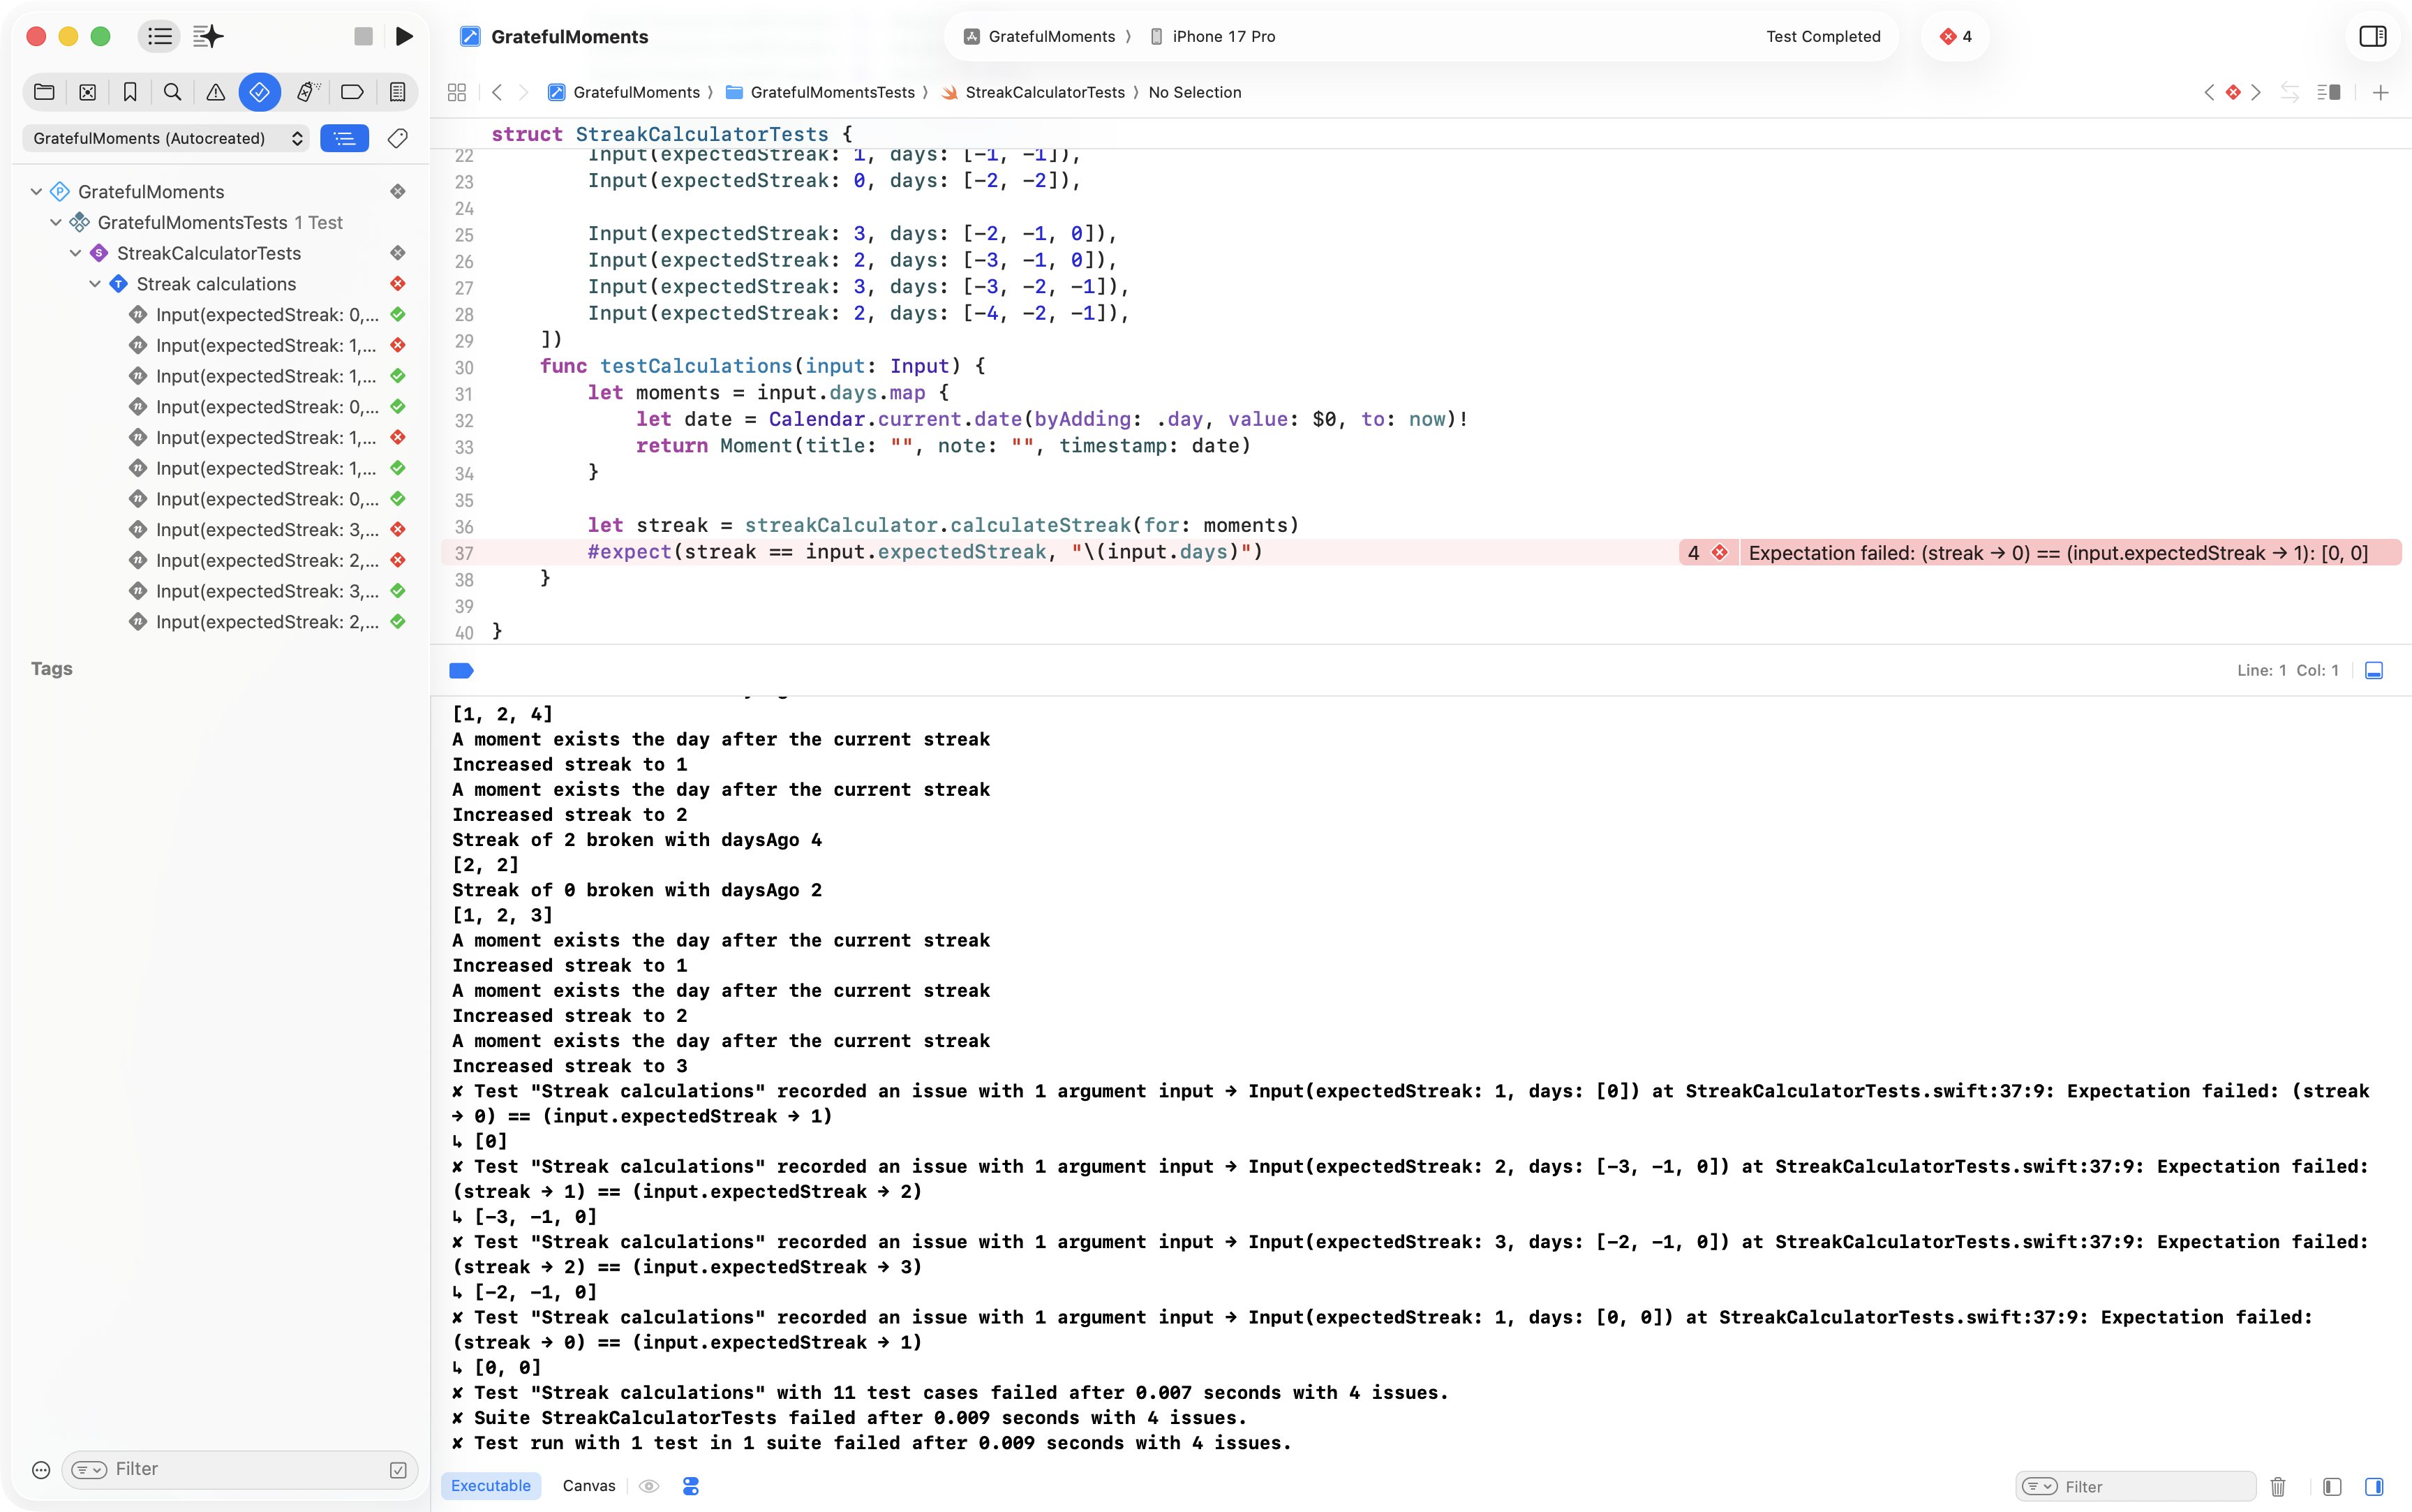The height and width of the screenshot is (1512, 2412).
Task: Open the GratefulMoments (Autocreated) test plan popup
Action: click(167, 138)
